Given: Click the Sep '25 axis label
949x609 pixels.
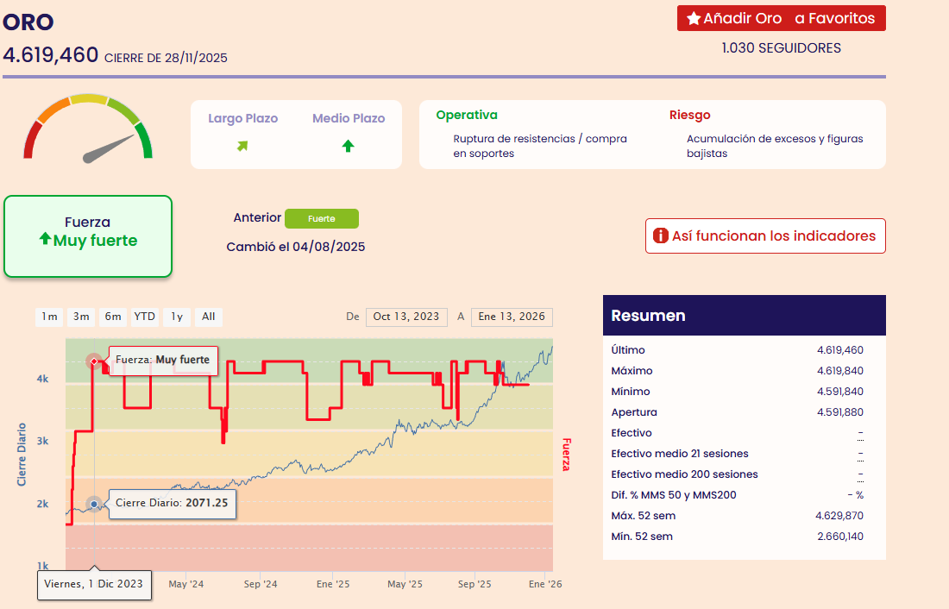Looking at the screenshot, I should (474, 584).
